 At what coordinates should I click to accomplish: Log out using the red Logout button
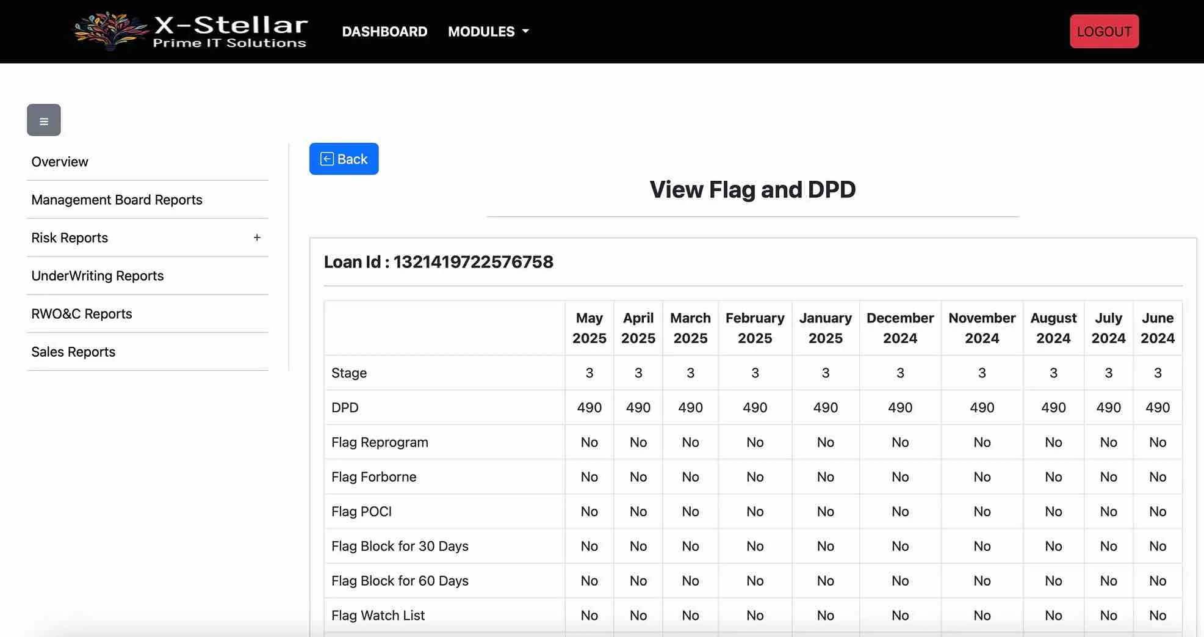pos(1104,32)
